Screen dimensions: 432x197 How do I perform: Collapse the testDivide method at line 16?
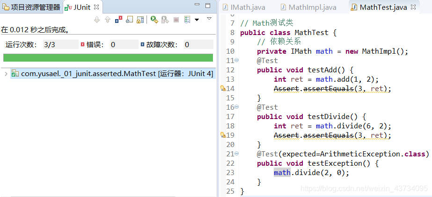click(237, 107)
